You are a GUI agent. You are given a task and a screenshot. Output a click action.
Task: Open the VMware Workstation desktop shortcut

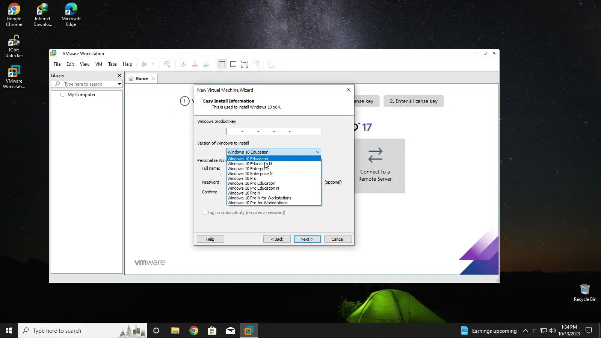(x=14, y=77)
